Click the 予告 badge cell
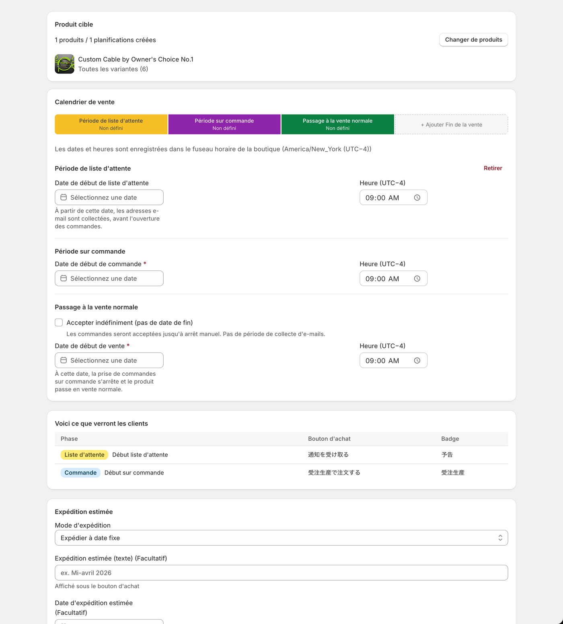 pyautogui.click(x=447, y=455)
